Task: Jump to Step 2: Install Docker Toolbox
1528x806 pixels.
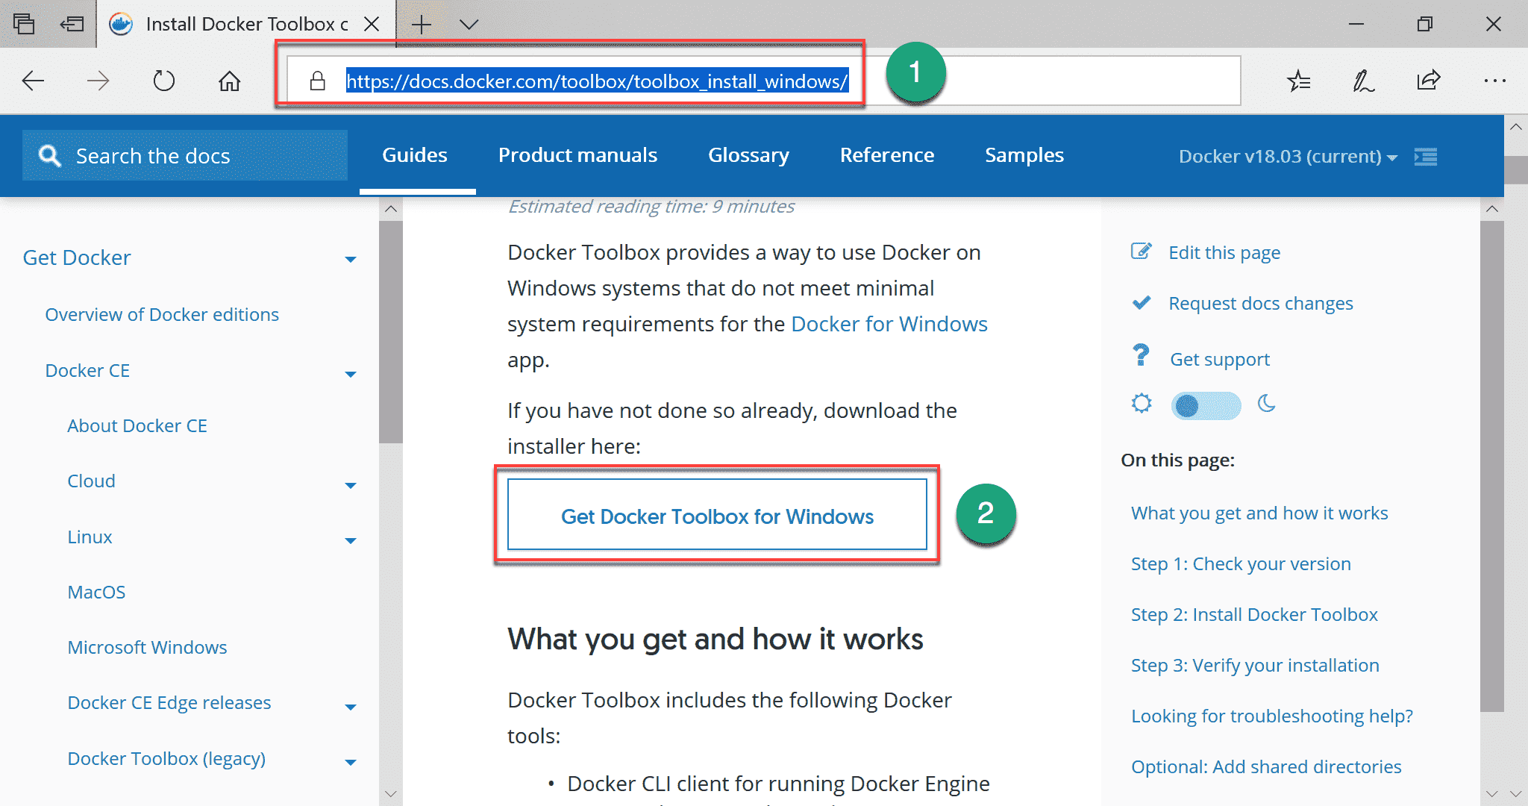Action: [1254, 614]
